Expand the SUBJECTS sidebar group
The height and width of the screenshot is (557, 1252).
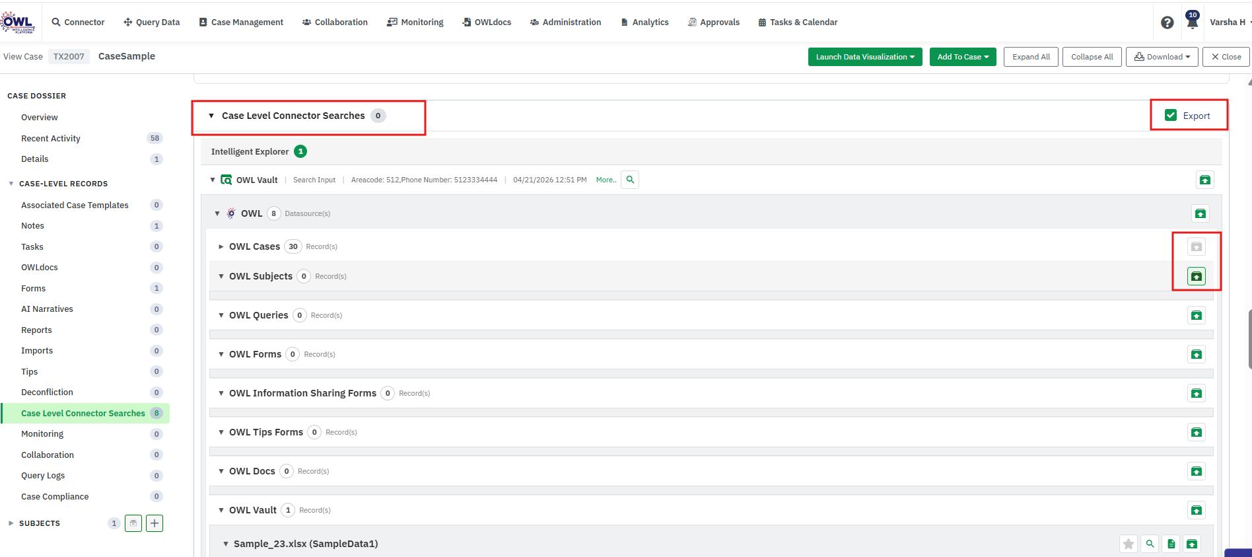pos(11,523)
